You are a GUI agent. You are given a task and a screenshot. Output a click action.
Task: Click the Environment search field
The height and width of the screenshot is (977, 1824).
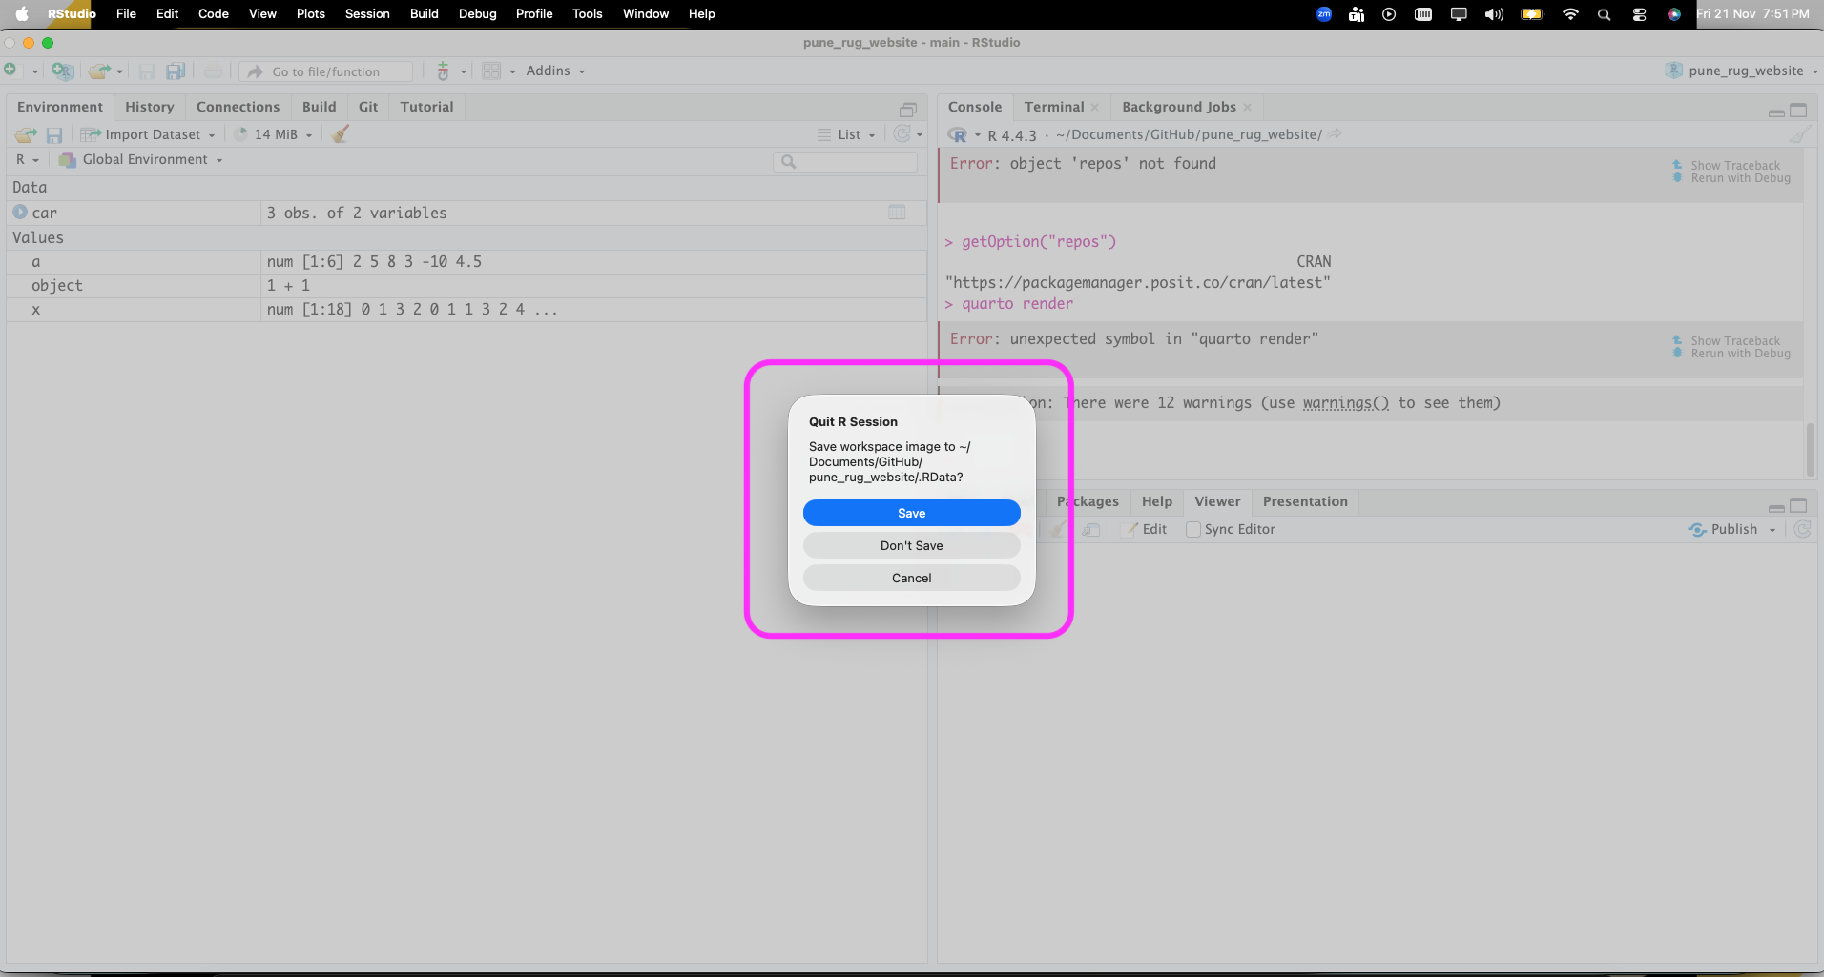[x=845, y=161]
